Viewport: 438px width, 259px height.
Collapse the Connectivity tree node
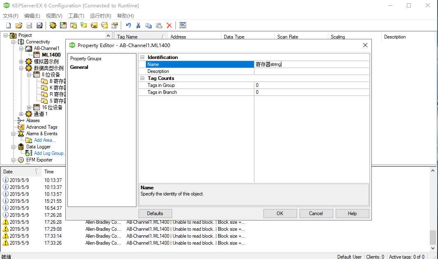click(x=13, y=42)
